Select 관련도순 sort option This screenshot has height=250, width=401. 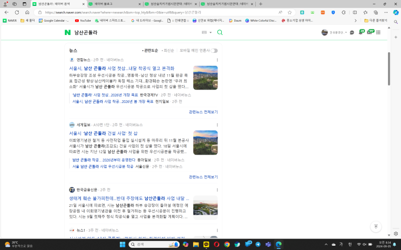[x=150, y=51]
